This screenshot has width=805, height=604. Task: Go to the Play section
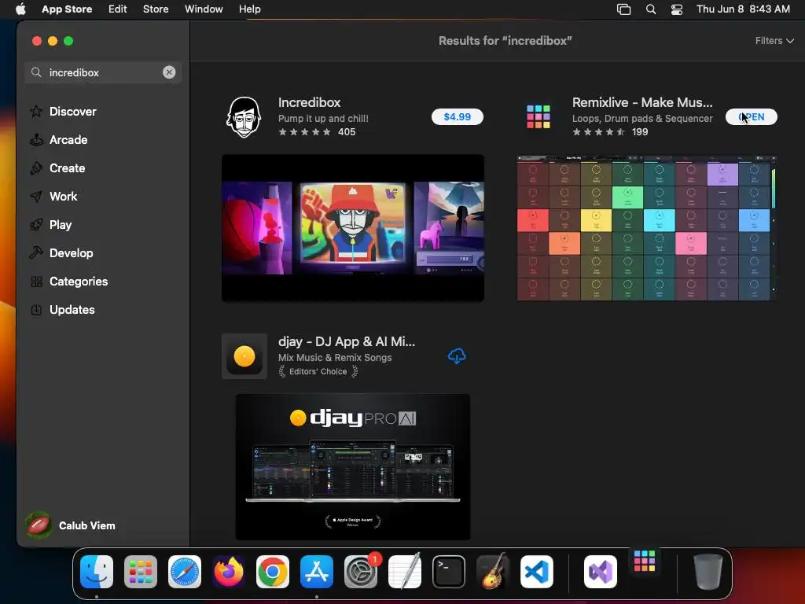[x=60, y=224]
